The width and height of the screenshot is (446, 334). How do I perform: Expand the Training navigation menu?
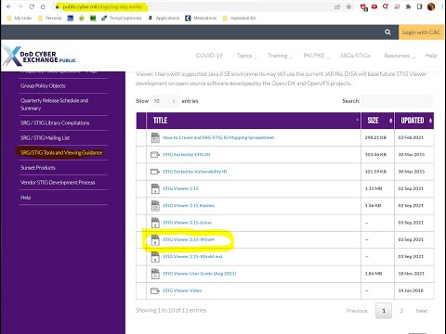(x=280, y=56)
